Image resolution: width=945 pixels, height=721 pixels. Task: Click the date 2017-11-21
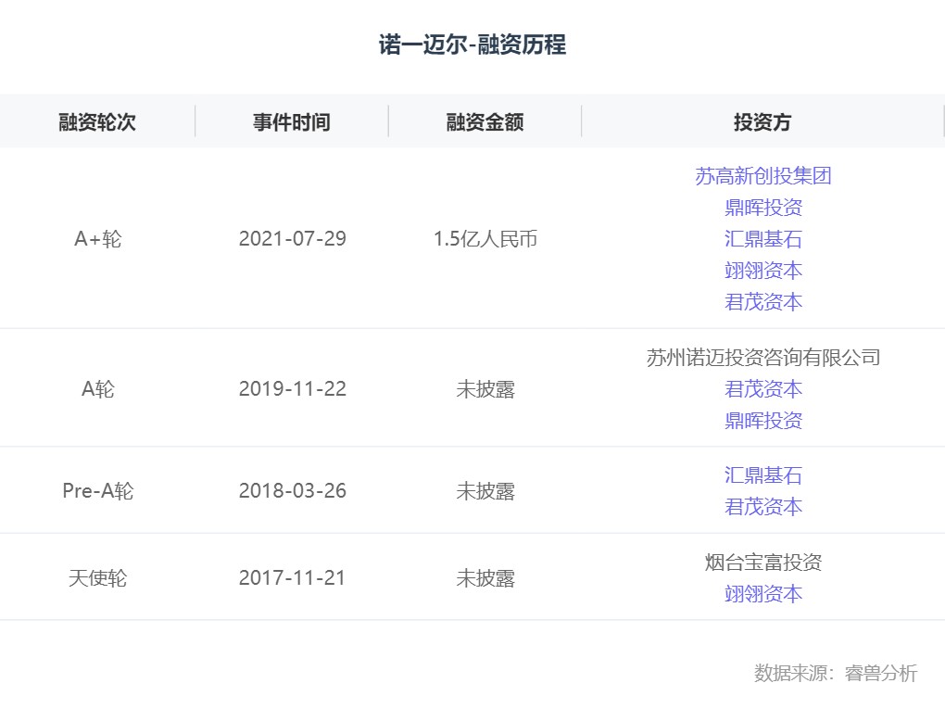point(292,577)
